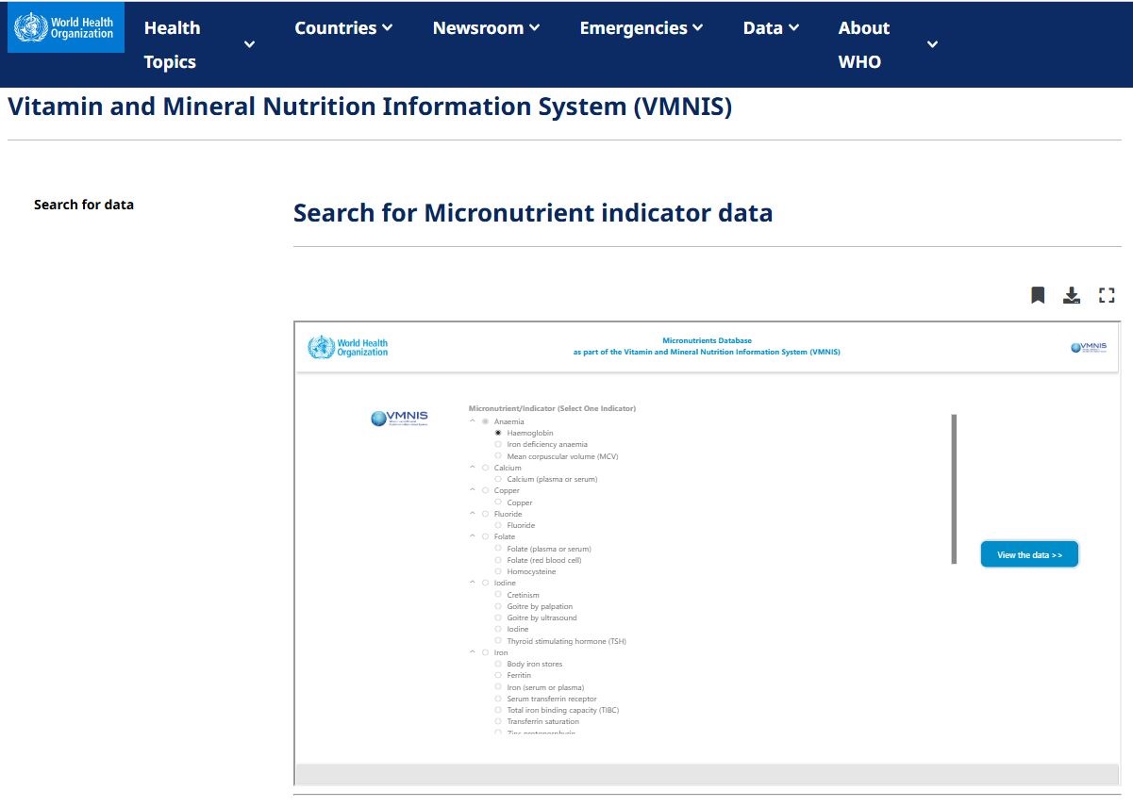The width and height of the screenshot is (1133, 807).
Task: Click the View the data button
Action: [1029, 554]
